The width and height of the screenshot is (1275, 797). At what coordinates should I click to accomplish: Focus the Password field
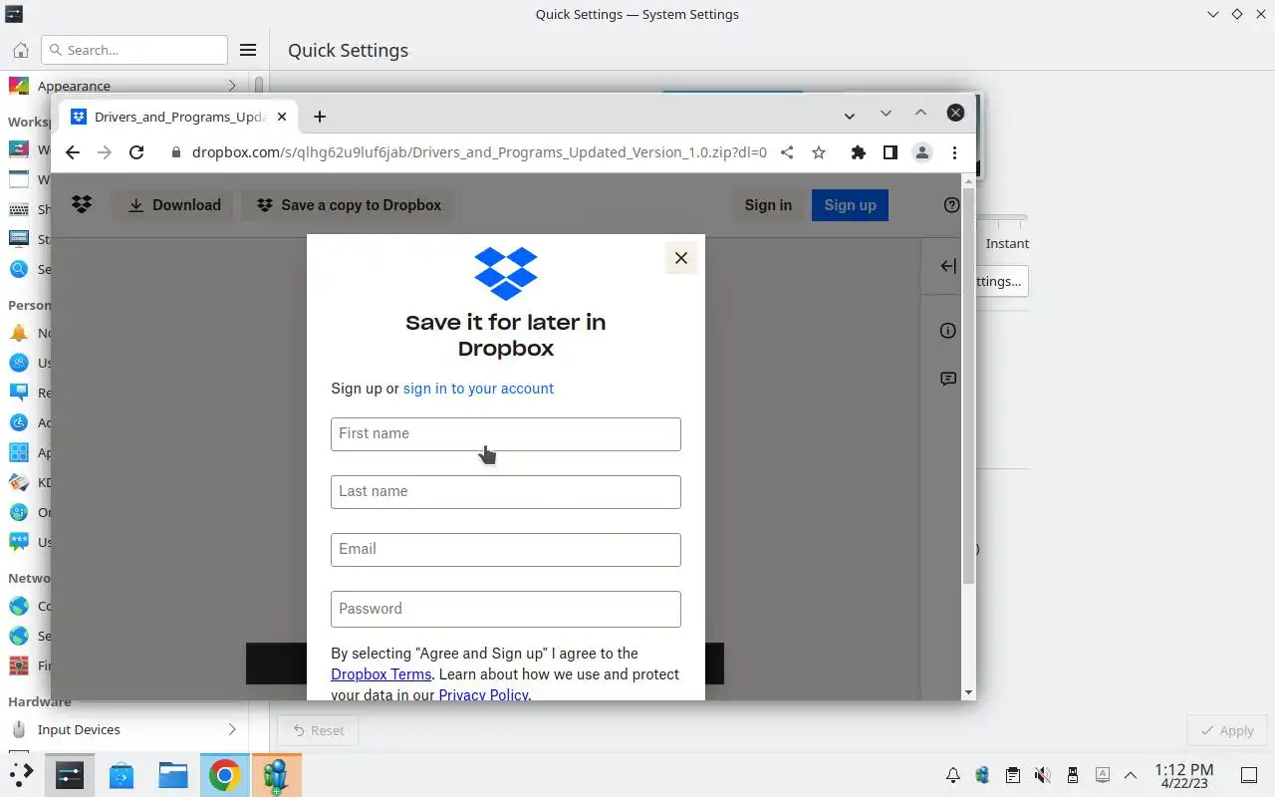point(506,609)
